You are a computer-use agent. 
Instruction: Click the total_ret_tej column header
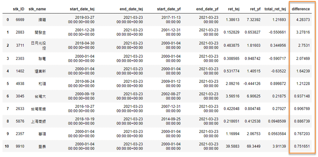(275, 9)
